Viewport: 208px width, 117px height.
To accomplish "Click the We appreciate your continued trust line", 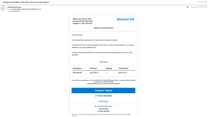I will pyautogui.click(x=103, y=84).
